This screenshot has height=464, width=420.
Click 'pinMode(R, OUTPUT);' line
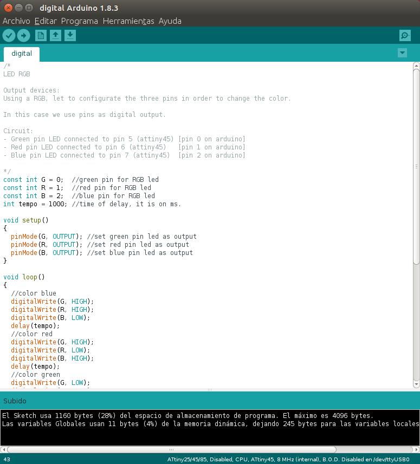(x=100, y=244)
